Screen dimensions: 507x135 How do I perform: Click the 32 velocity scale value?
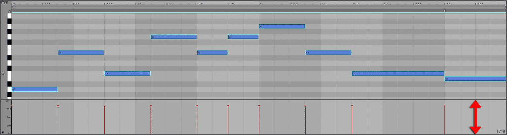point(9,125)
